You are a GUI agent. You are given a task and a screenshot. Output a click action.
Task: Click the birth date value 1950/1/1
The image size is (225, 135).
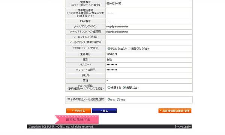tap(112, 54)
